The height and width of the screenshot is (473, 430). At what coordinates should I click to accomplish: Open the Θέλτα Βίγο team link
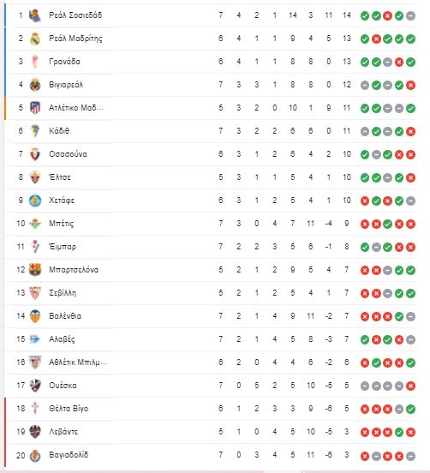point(69,409)
